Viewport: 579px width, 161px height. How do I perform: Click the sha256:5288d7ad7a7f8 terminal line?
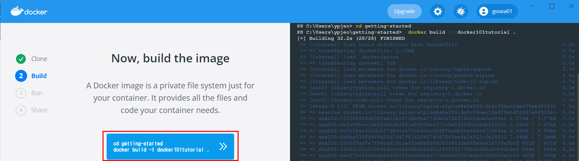click(x=437, y=143)
